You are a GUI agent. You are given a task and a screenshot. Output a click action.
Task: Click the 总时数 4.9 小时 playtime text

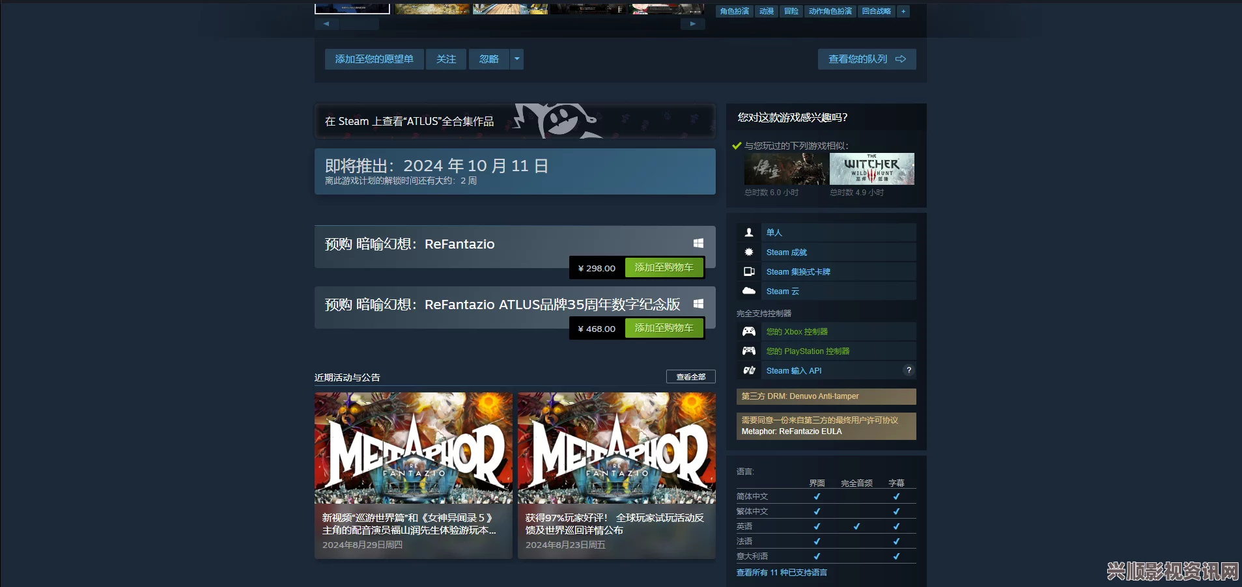[856, 193]
